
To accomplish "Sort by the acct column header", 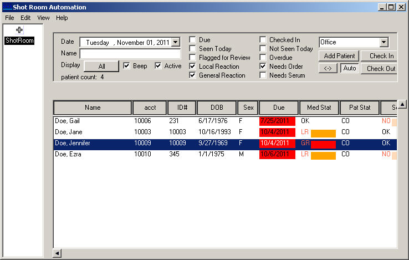I will pos(150,108).
